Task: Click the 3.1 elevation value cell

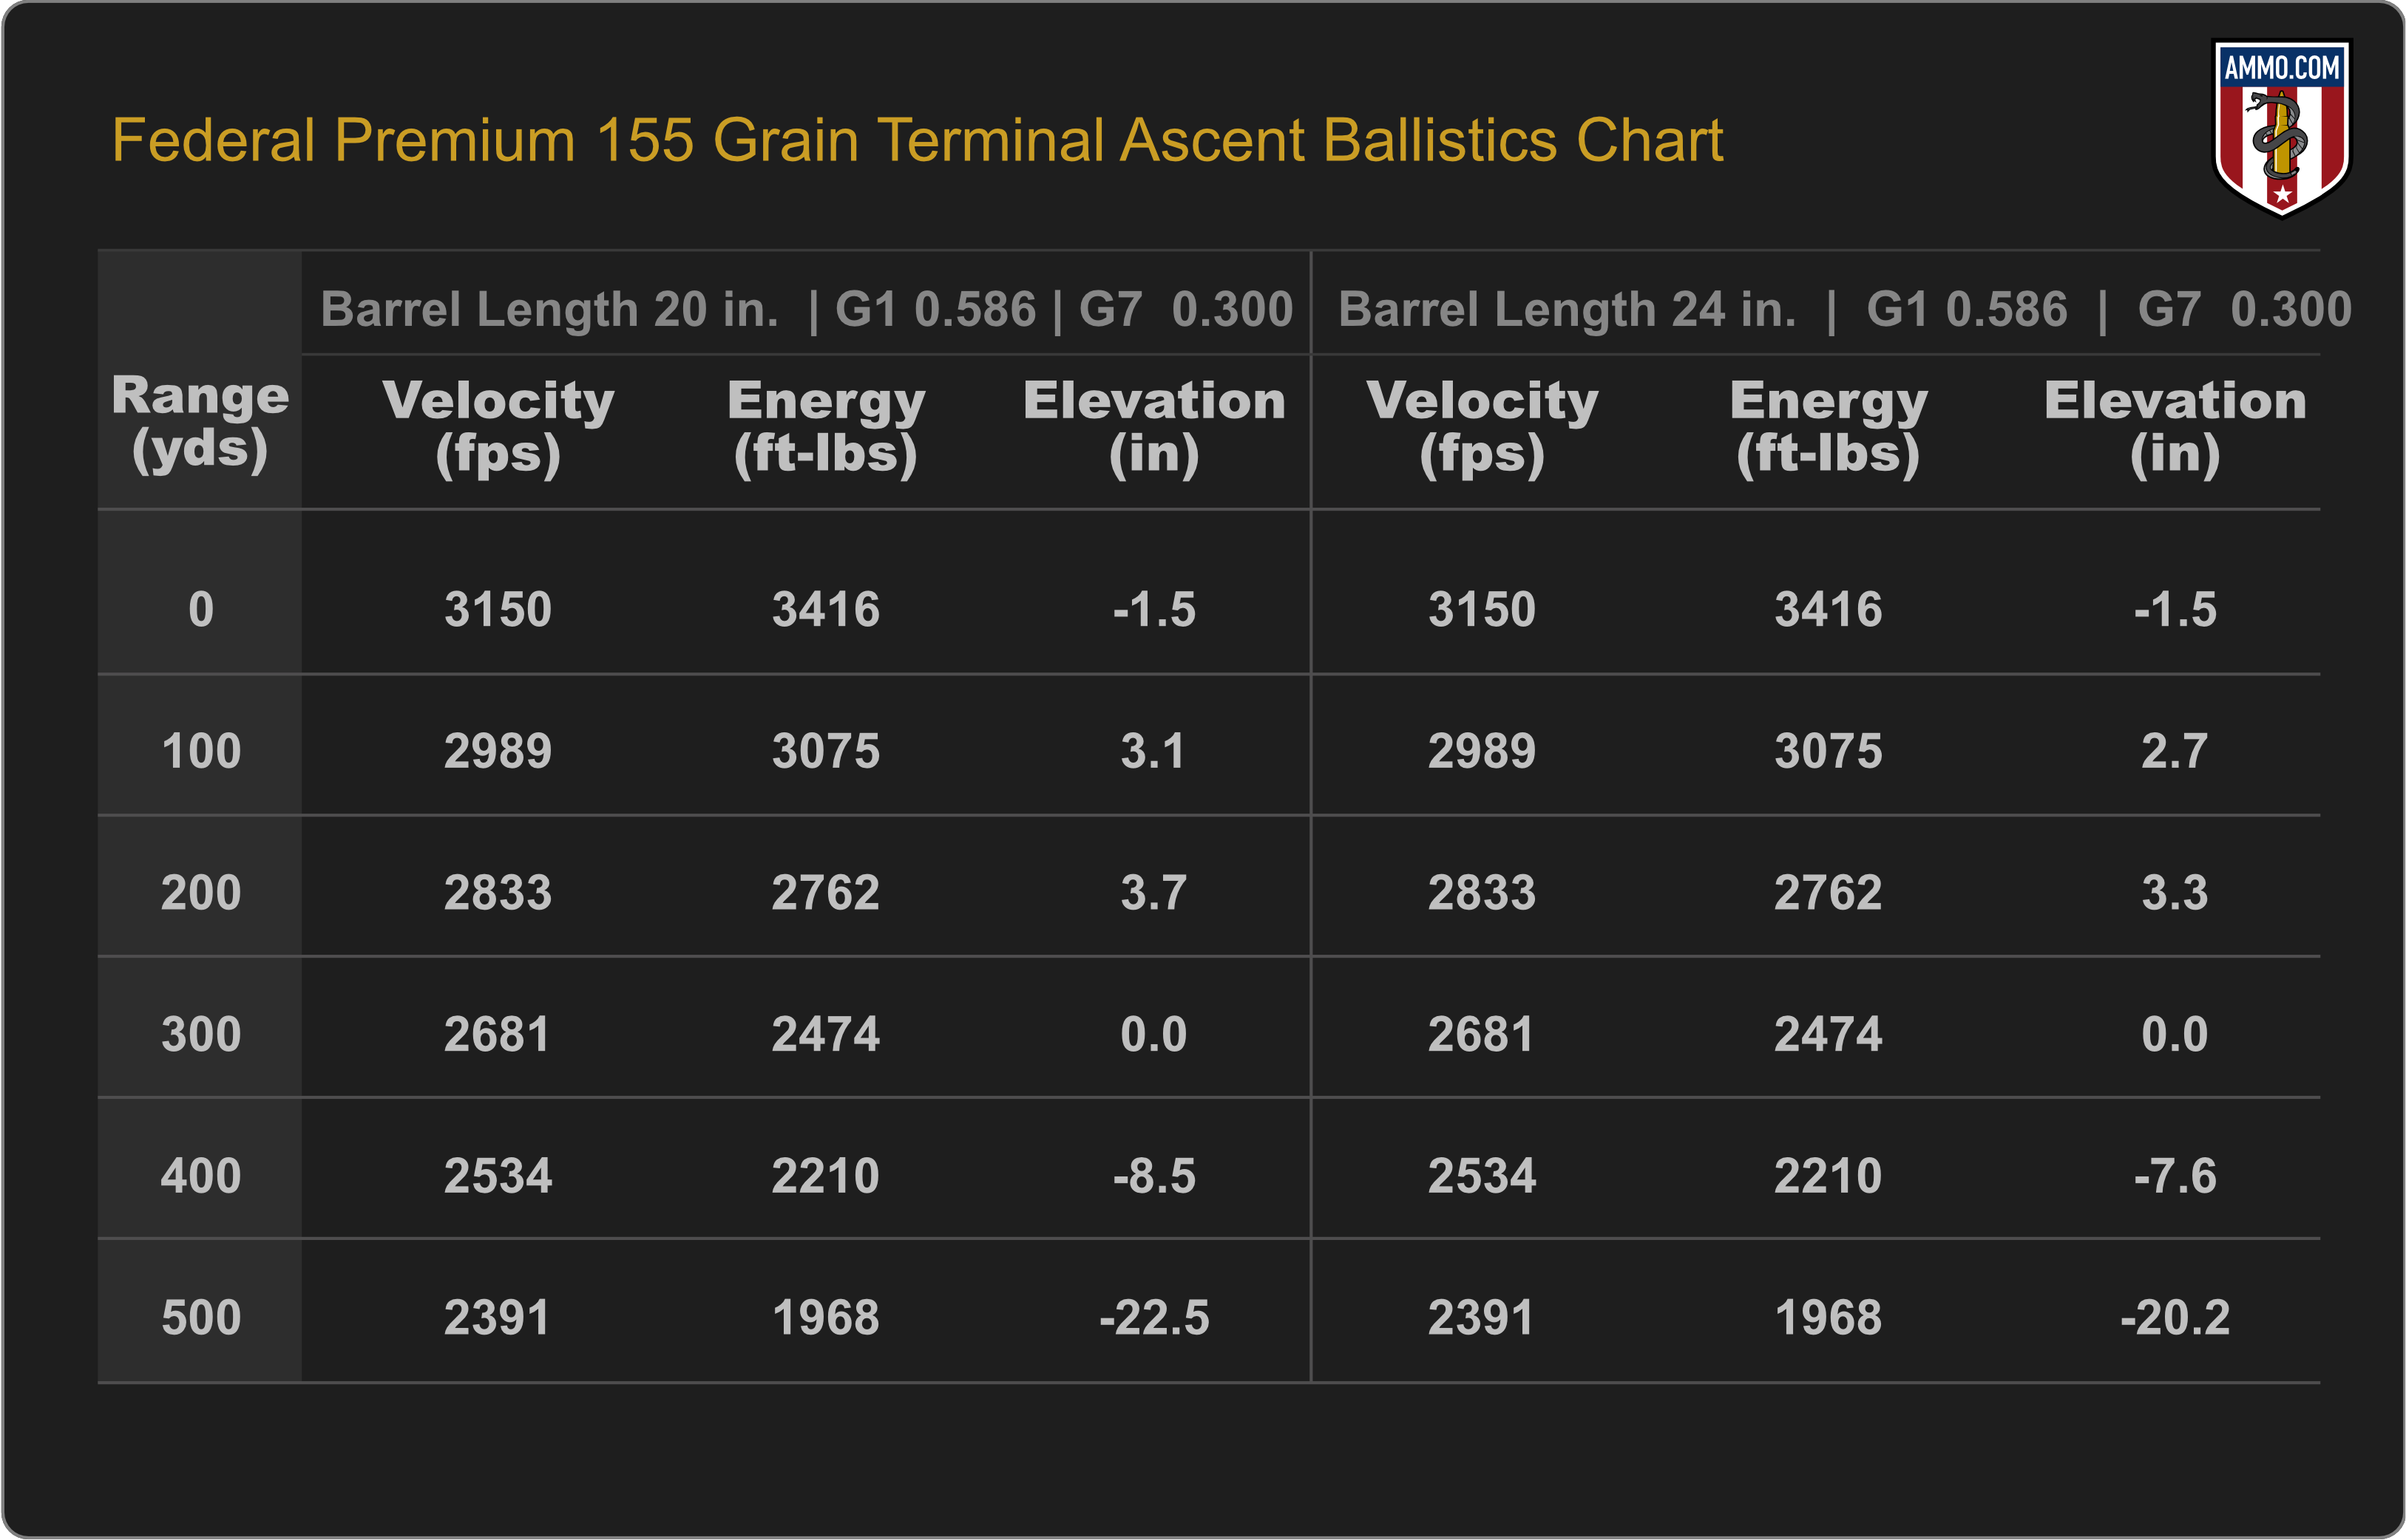Action: tap(1153, 751)
